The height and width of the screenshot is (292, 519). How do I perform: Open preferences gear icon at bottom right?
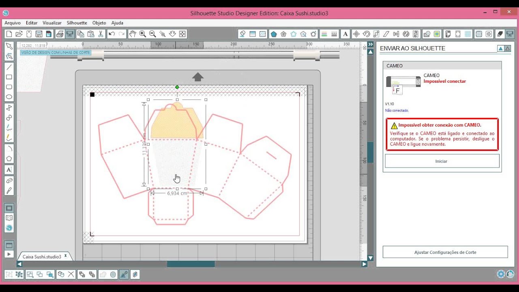(501, 274)
